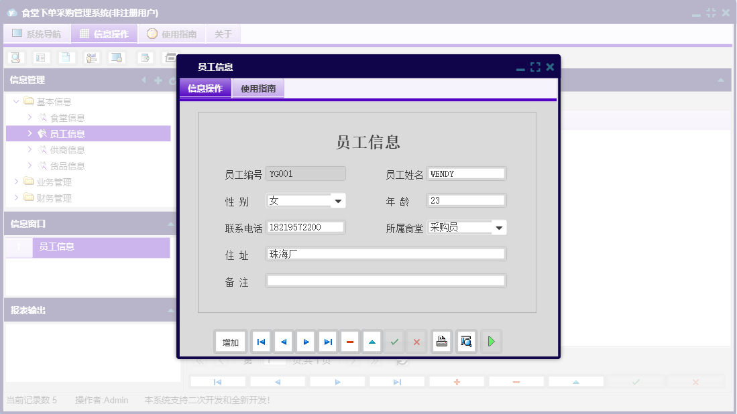The image size is (737, 414).
Task: Switch to the 使用指南 tab in the dialog
Action: [258, 88]
